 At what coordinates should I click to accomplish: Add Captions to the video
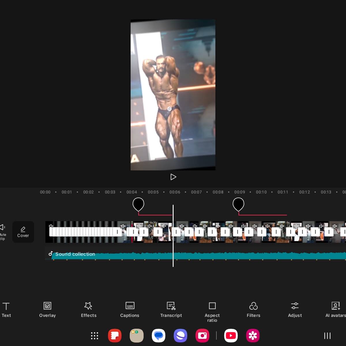tap(130, 310)
